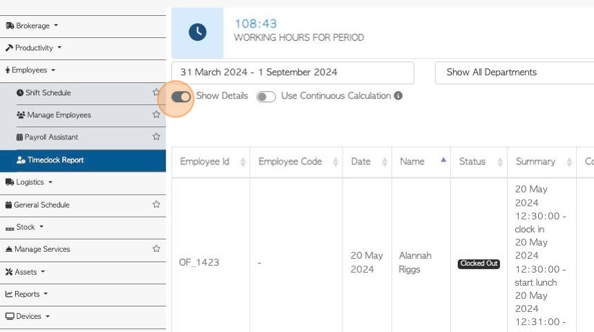
Task: Click the Manage Employees group icon
Action: pyautogui.click(x=21, y=115)
